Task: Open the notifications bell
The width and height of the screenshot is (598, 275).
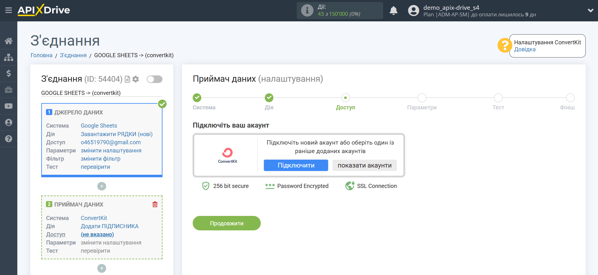Action: [x=393, y=11]
